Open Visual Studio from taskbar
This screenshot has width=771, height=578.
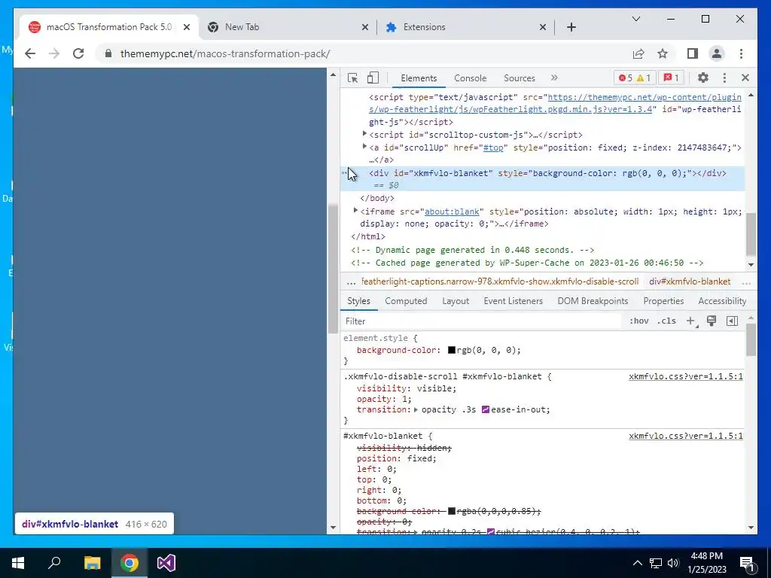coord(166,563)
